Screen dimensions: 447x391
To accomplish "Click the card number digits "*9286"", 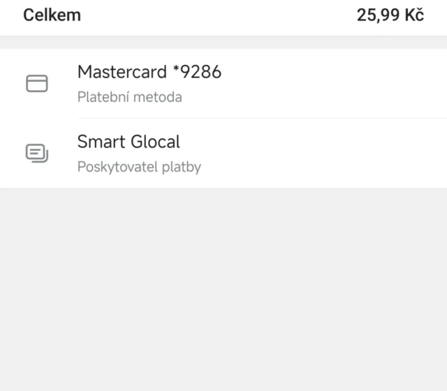I will [197, 72].
